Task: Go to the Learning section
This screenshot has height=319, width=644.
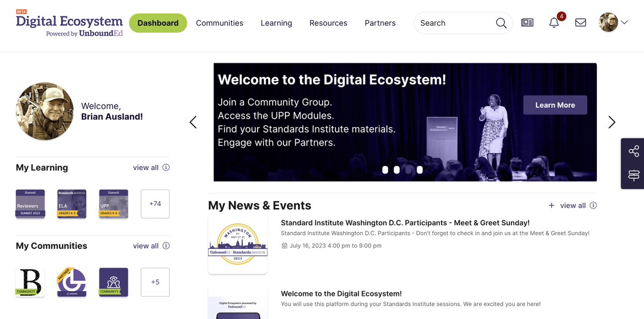Action: tap(276, 23)
